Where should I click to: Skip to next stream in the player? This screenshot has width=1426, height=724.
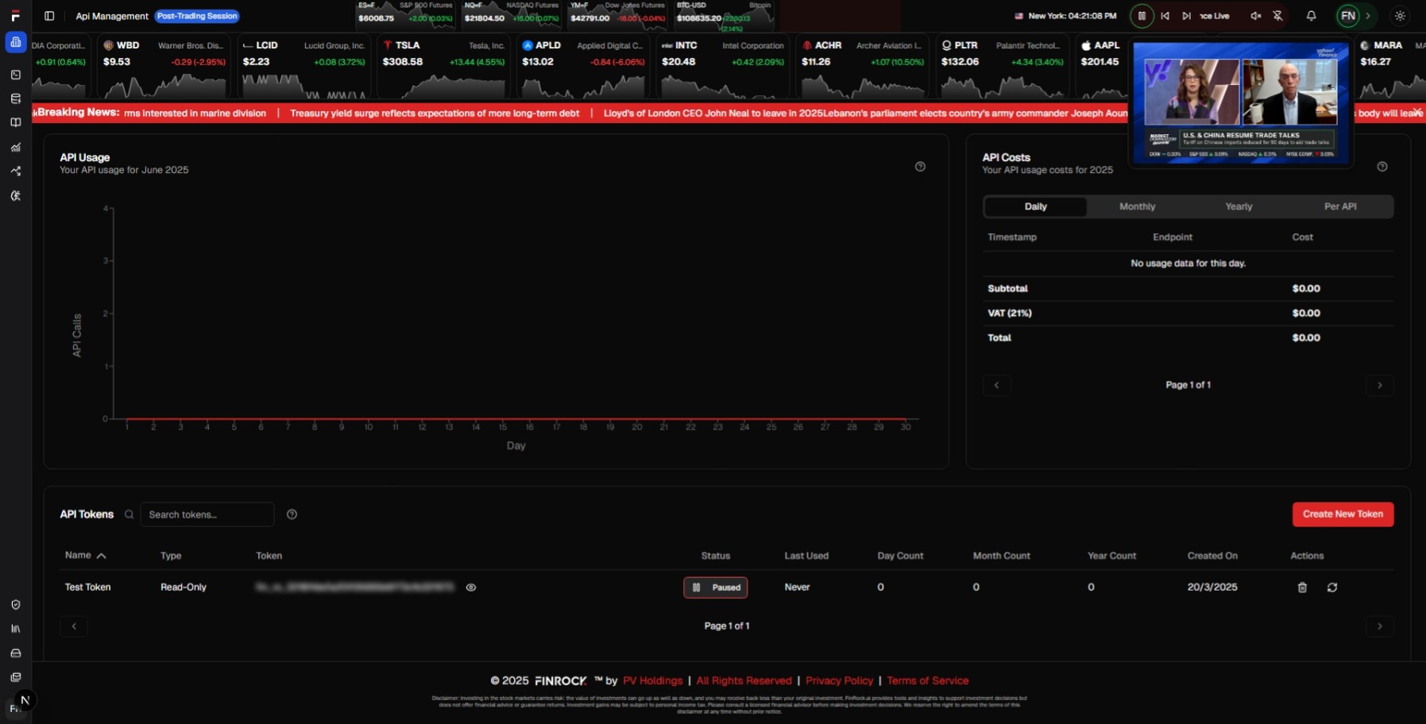[x=1186, y=16]
